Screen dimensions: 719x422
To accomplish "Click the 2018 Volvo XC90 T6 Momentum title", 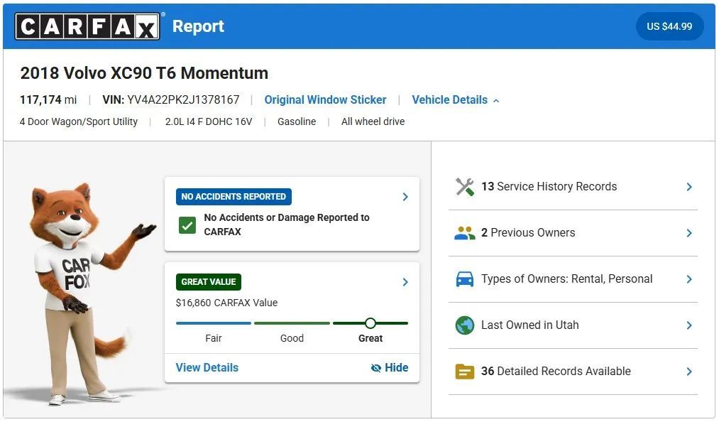I will [144, 73].
